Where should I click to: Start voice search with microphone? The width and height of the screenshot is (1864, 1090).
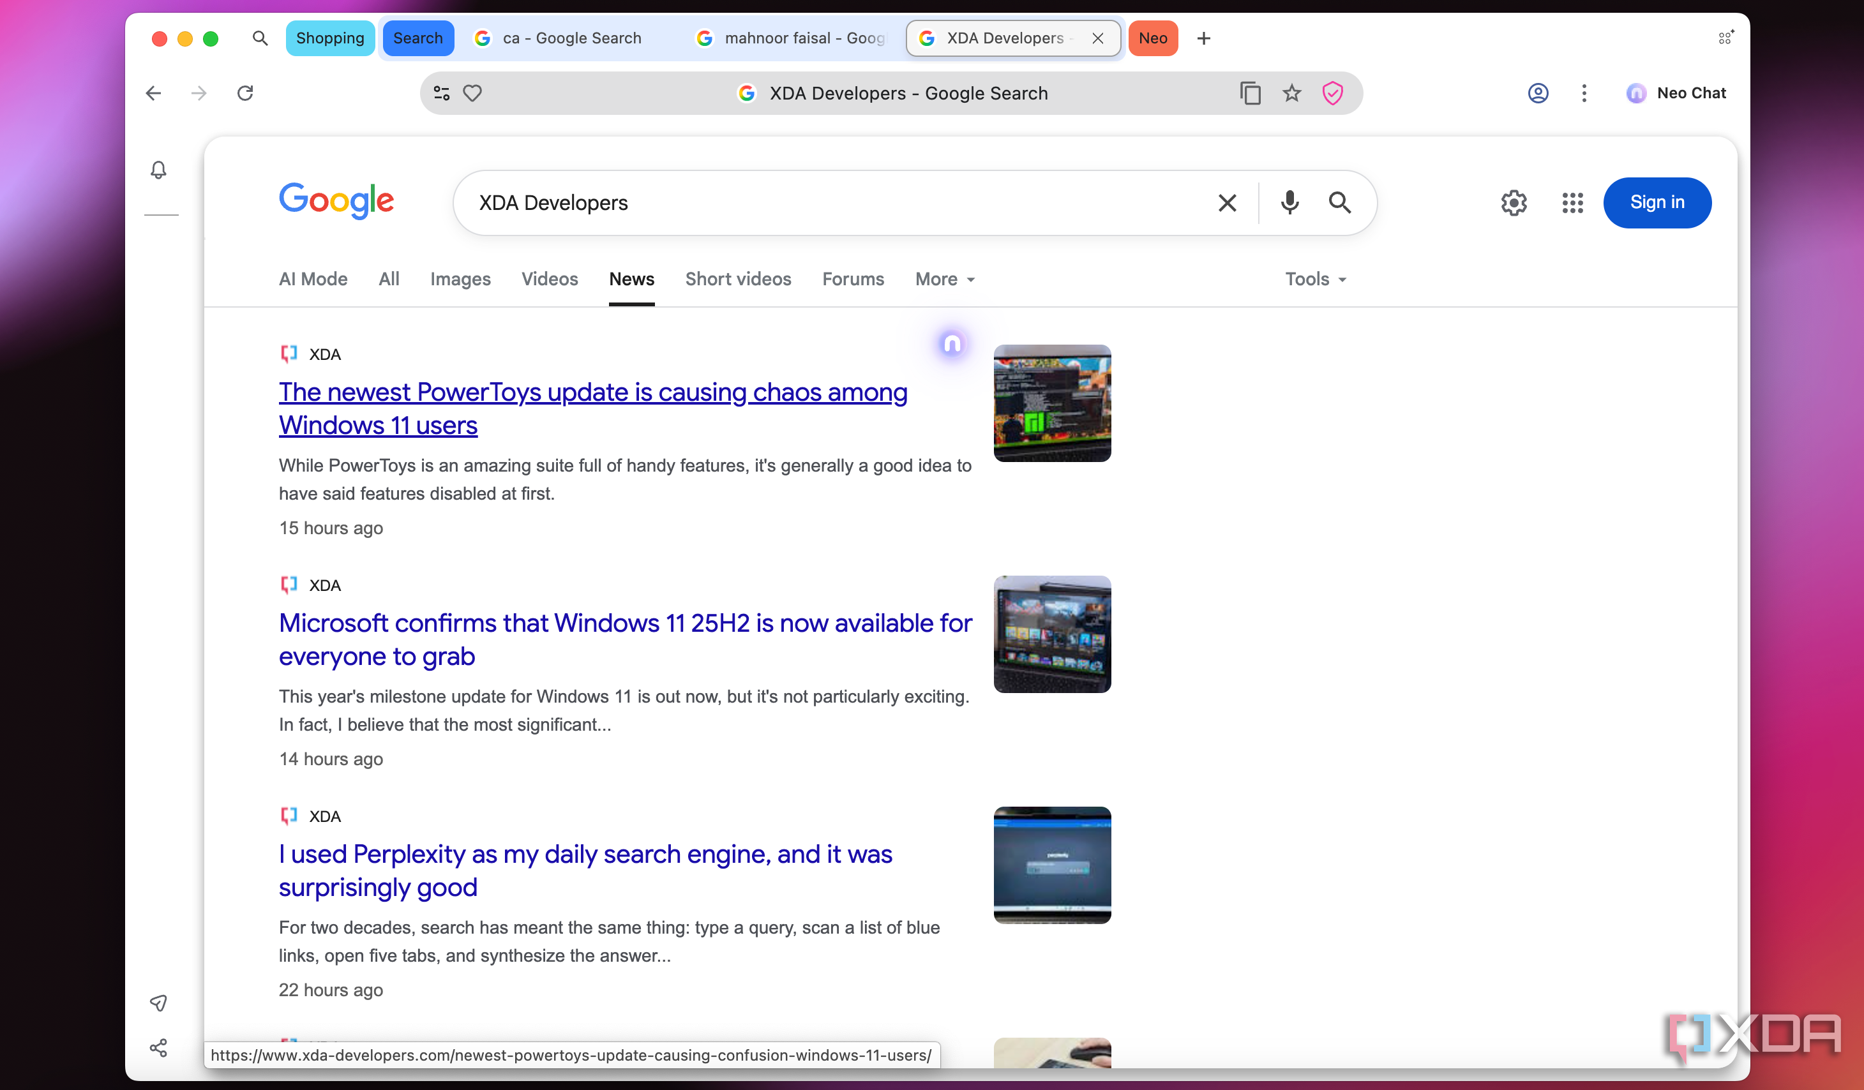(1289, 202)
